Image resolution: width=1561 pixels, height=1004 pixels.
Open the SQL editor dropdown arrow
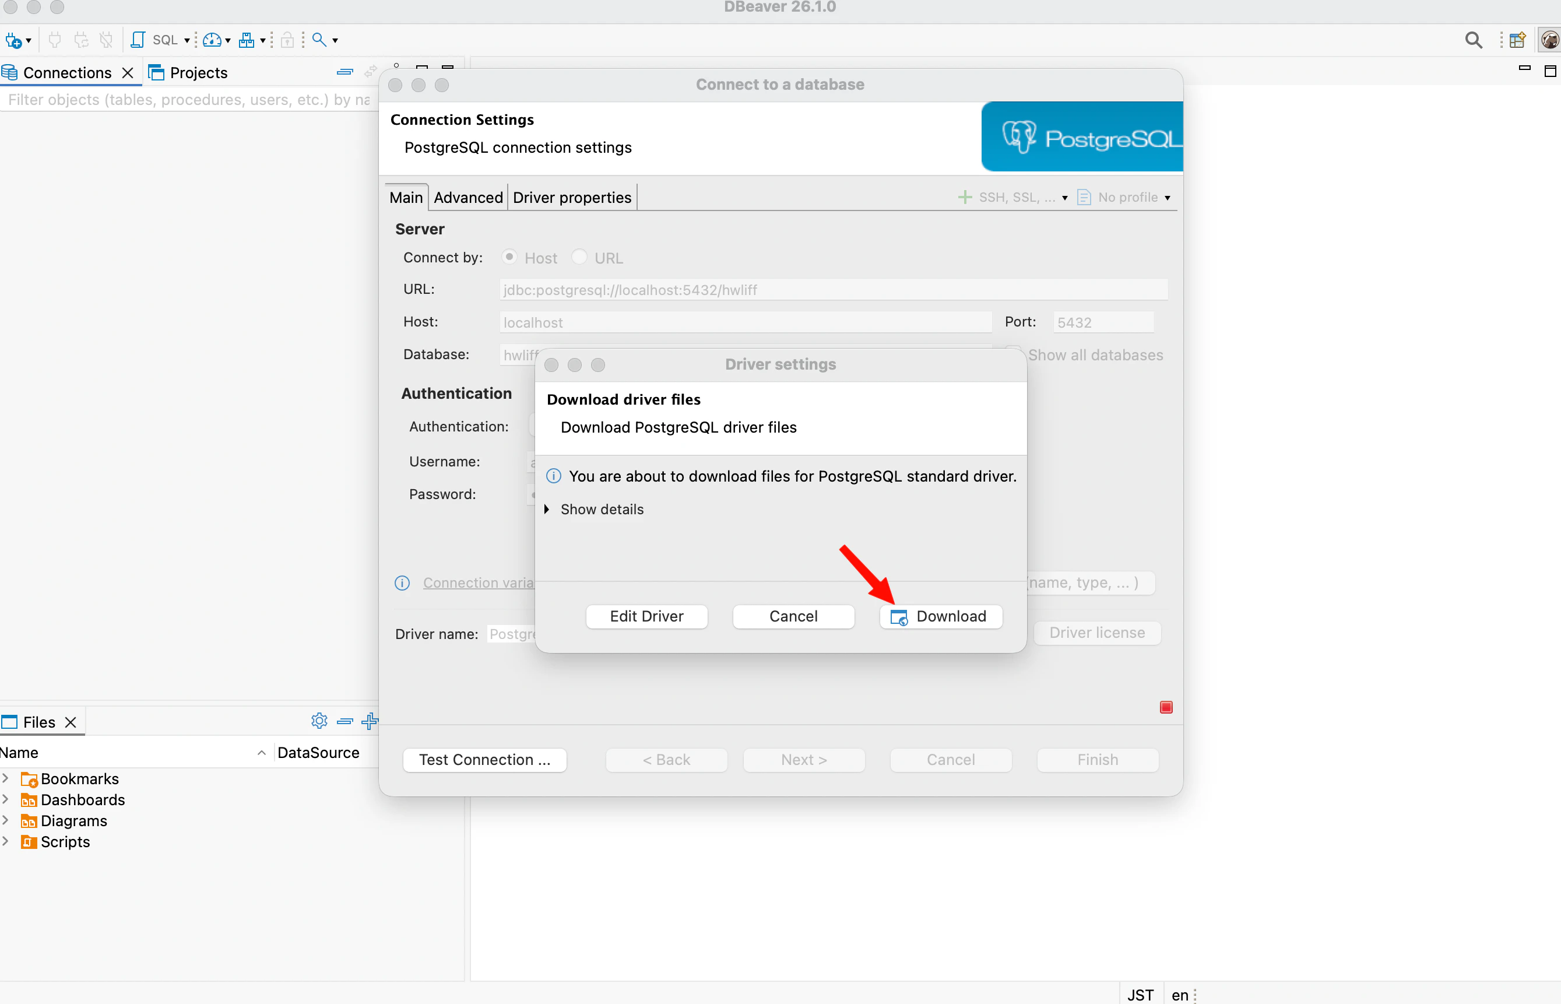pyautogui.click(x=187, y=41)
